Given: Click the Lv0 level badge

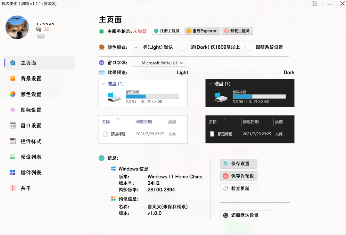Looking at the screenshot, I should tap(41, 36).
